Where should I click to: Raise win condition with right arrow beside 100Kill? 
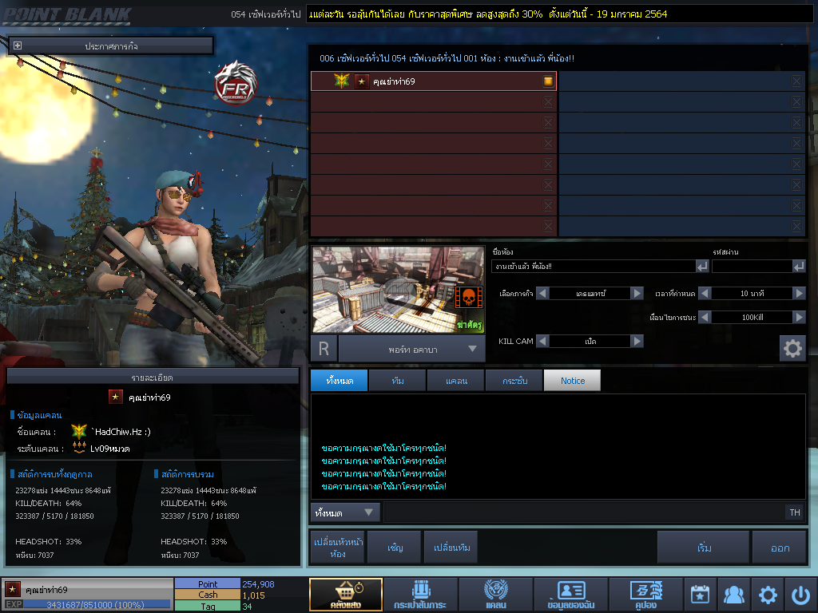pos(799,317)
